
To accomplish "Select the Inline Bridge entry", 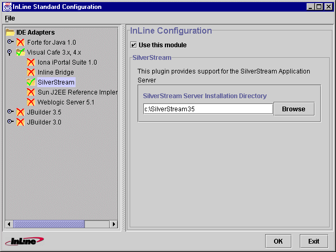I will click(56, 72).
